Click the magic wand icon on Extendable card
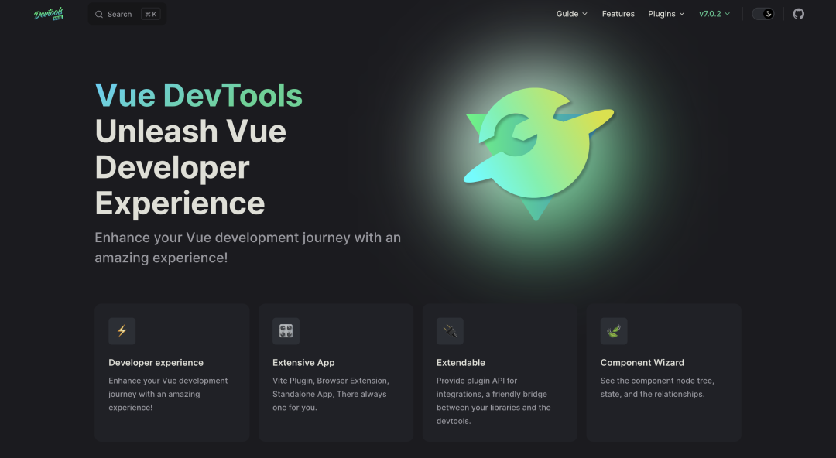Image resolution: width=836 pixels, height=458 pixels. (x=450, y=331)
